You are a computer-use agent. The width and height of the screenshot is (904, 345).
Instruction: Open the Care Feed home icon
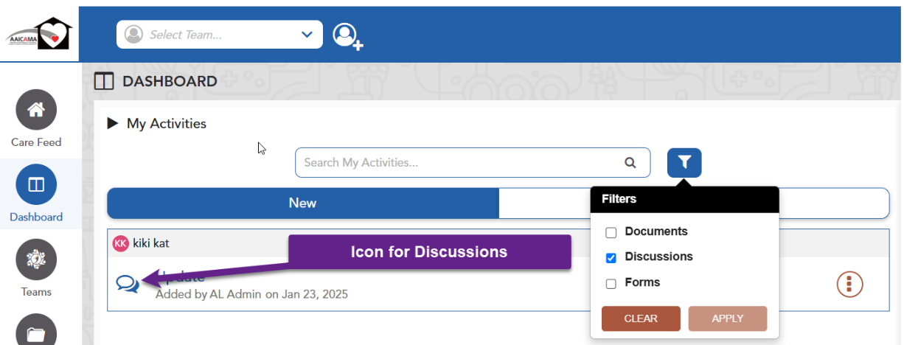point(35,110)
